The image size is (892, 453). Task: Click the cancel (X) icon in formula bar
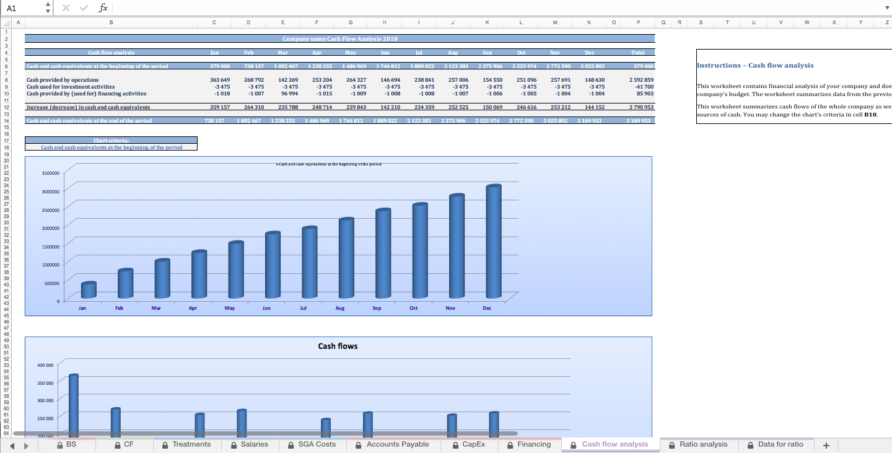(66, 7)
